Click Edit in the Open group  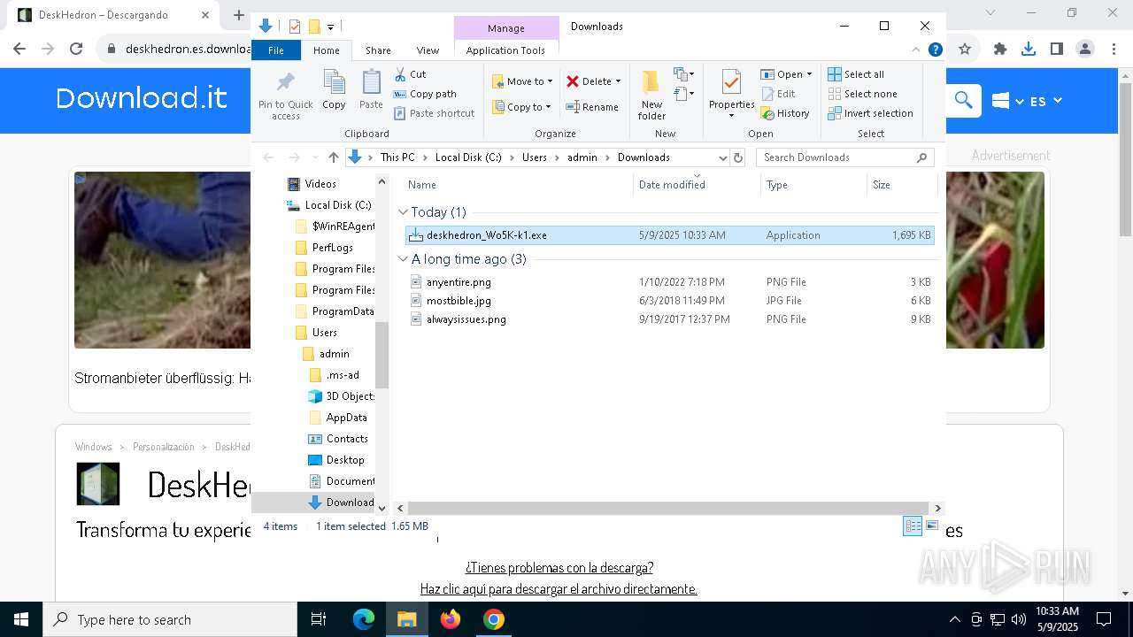click(x=778, y=94)
